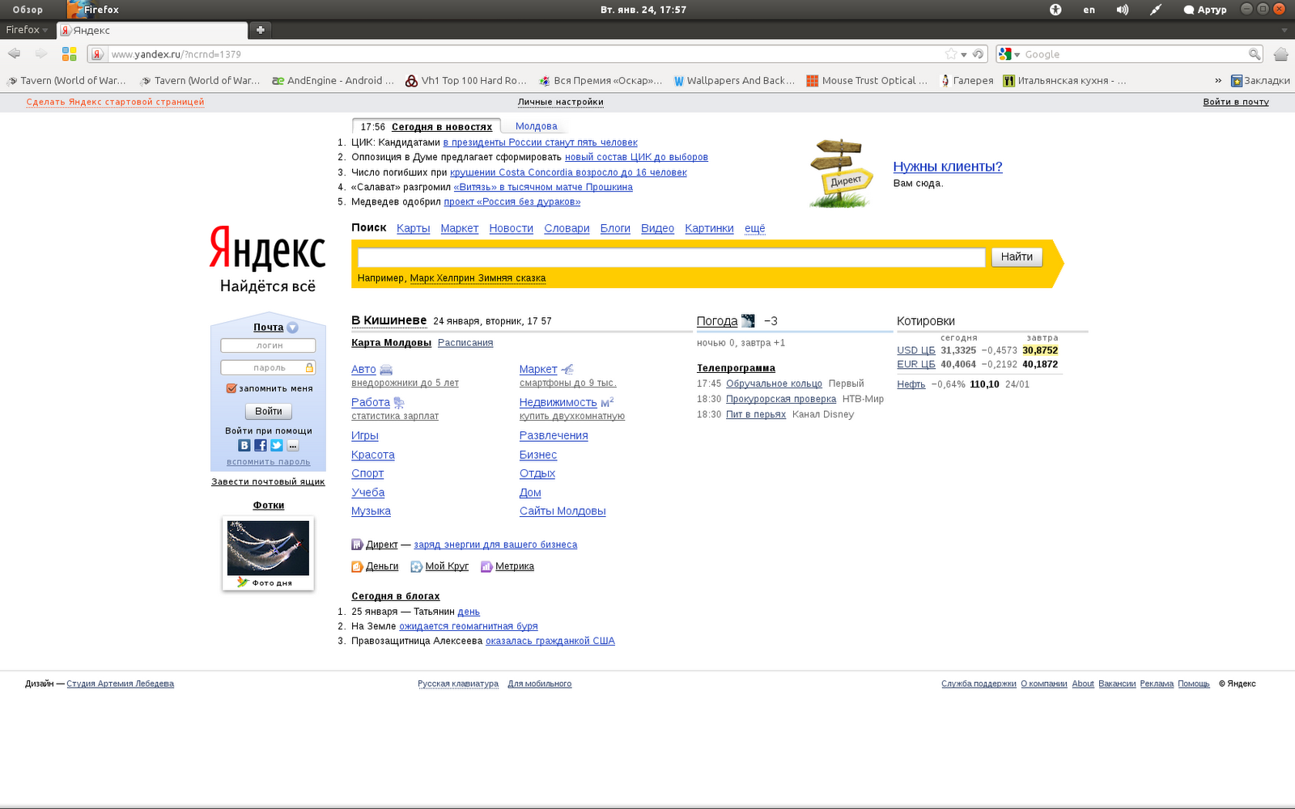Open the Закладки bookmarks menu
The height and width of the screenshot is (809, 1295).
pyautogui.click(x=1260, y=80)
